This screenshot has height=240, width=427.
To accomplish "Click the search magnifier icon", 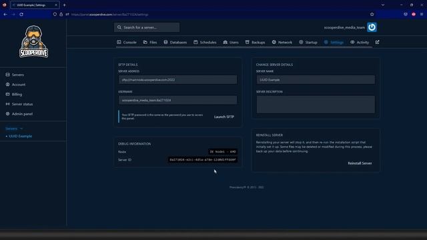I will (119, 27).
